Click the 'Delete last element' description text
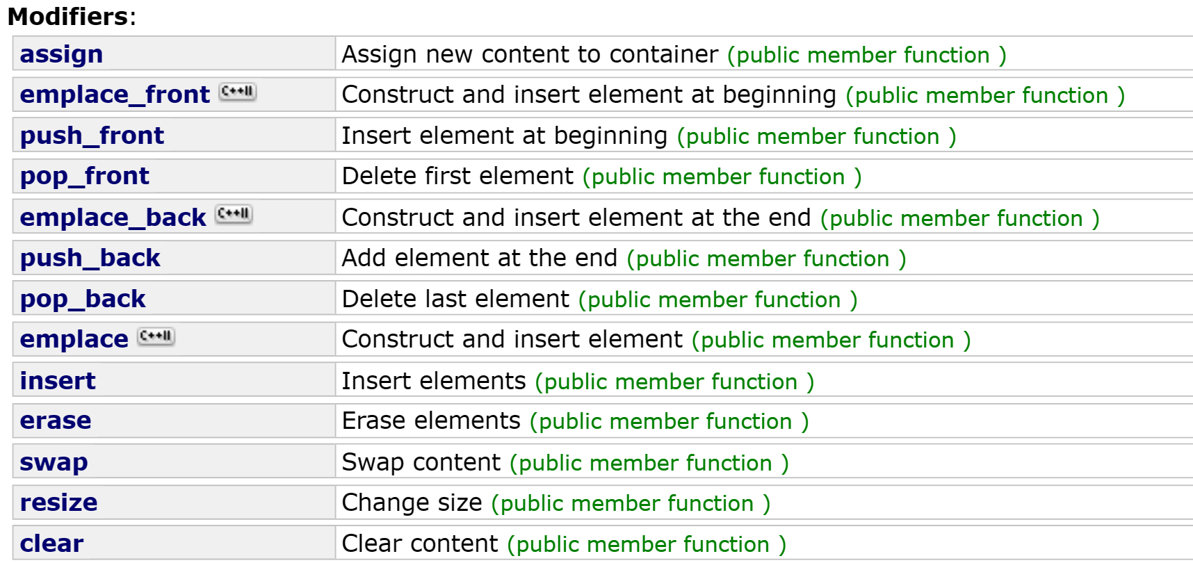This screenshot has width=1193, height=563. click(x=455, y=299)
